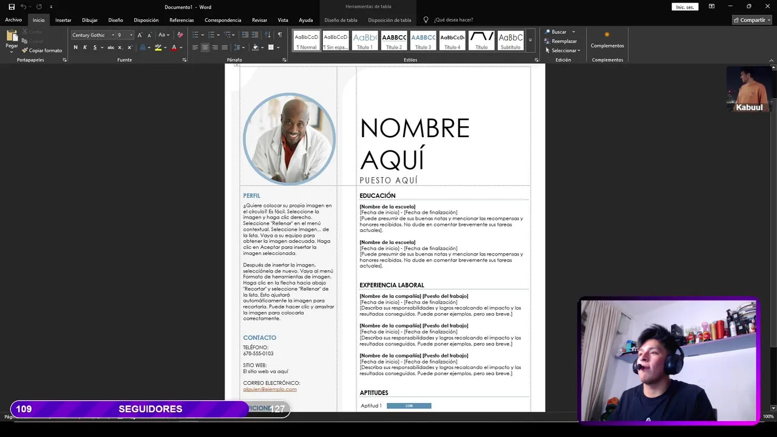Screen dimensions: 777x437
Task: Open the Disposición de tabla tab
Action: [x=390, y=20]
